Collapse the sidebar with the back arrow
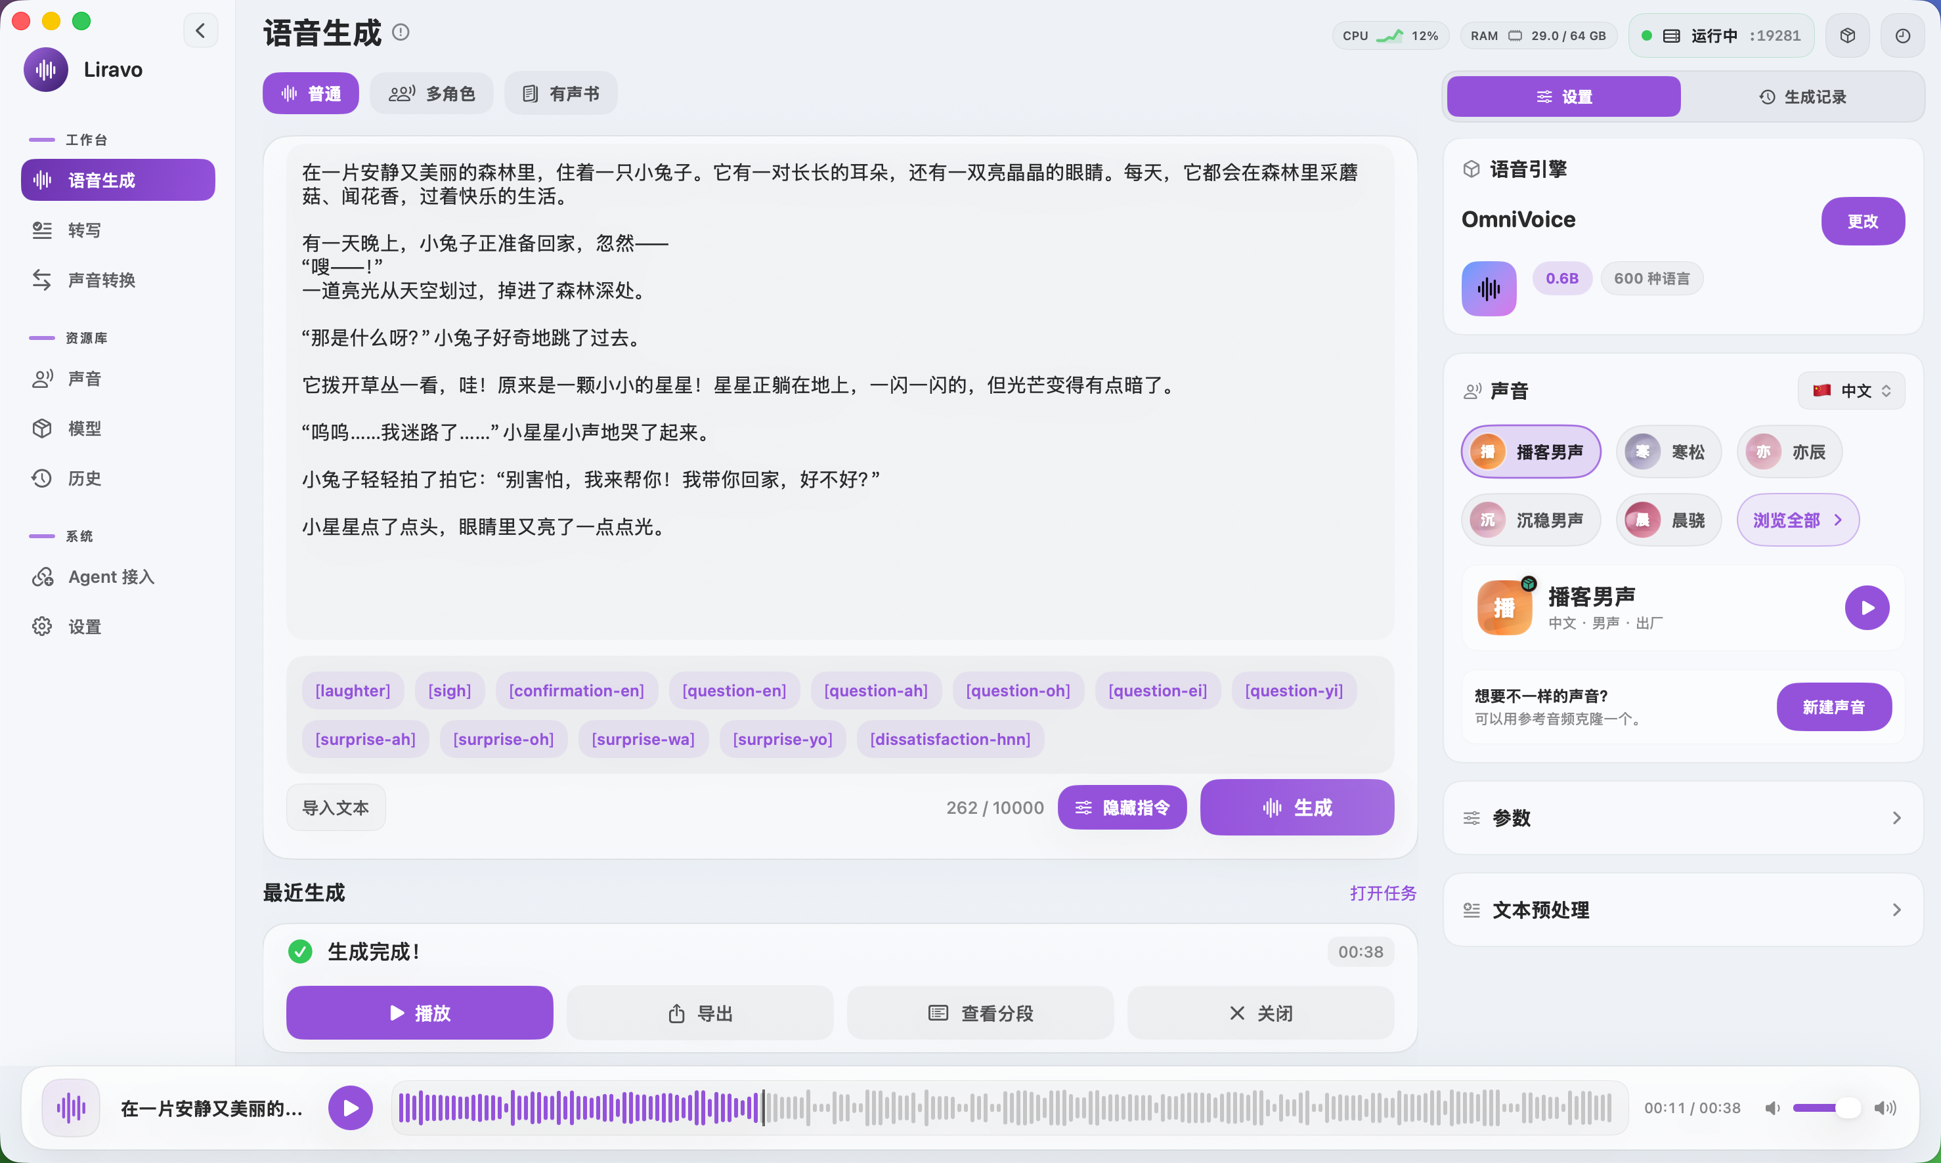 click(201, 32)
